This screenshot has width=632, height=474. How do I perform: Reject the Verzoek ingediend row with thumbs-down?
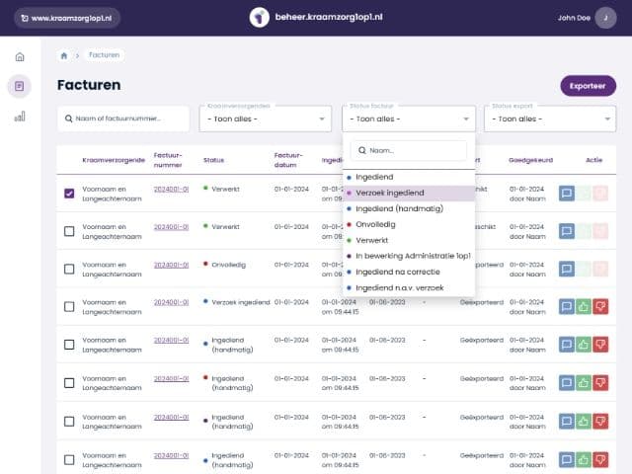pyautogui.click(x=600, y=306)
